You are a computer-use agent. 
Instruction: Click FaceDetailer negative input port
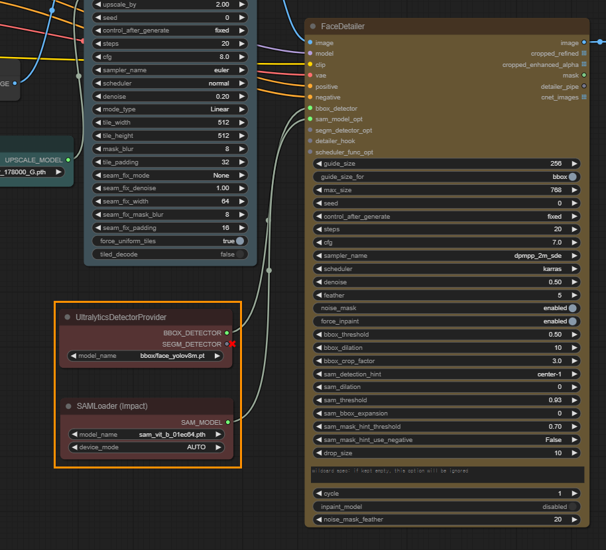pos(310,97)
